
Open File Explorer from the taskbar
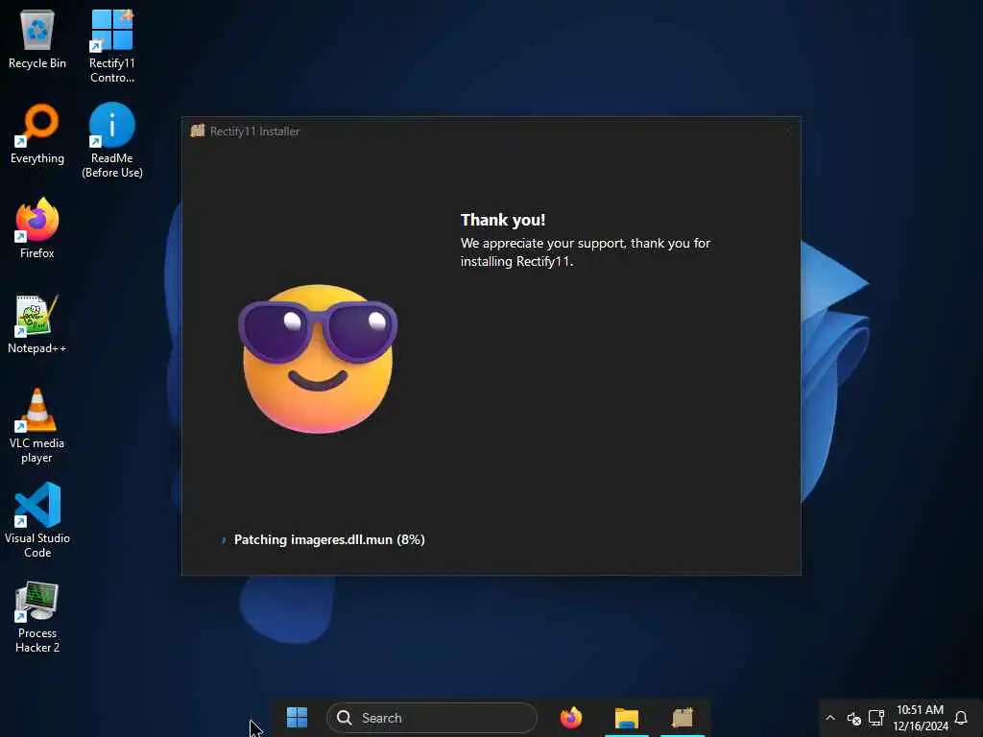(626, 718)
